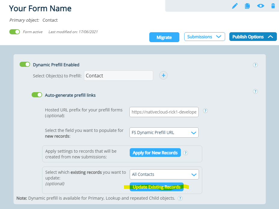Open help for Dynamic Prefill Enabled
Image resolution: width=279 pixels, height=209 pixels.
[255, 65]
